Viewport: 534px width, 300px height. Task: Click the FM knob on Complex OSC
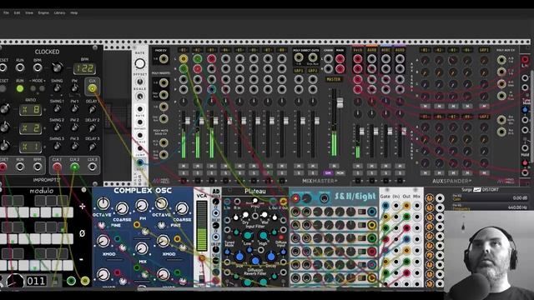coord(141,206)
